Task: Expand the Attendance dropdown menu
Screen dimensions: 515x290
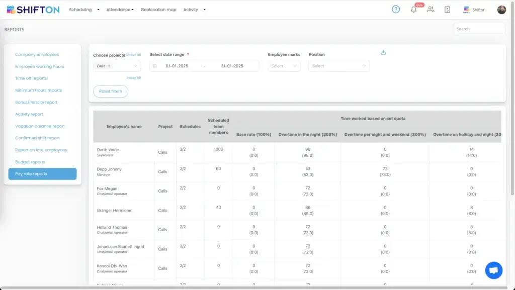Action: pyautogui.click(x=120, y=10)
